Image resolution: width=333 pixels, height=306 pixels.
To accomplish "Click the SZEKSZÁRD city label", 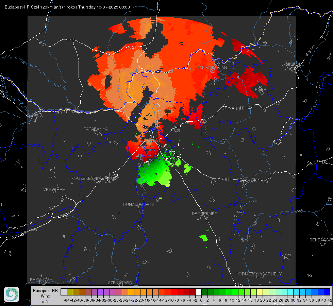I will [120, 283].
